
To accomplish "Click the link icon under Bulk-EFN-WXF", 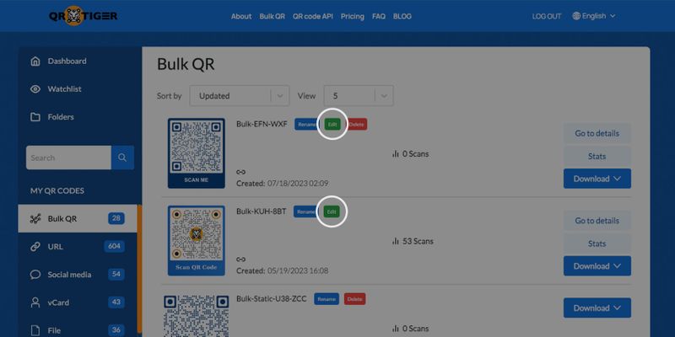I will click(241, 172).
